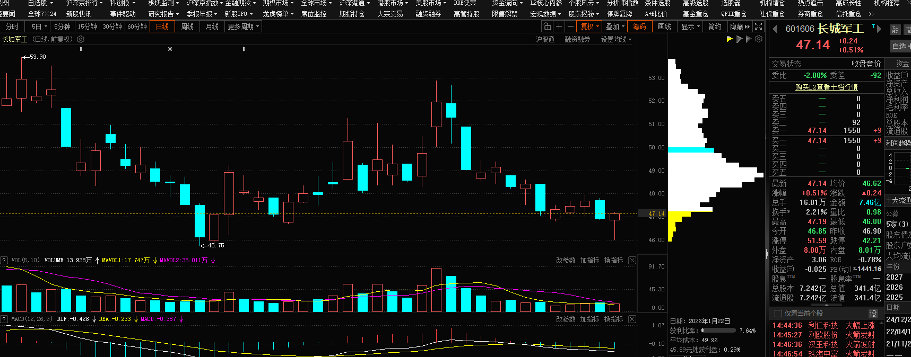This screenshot has height=357, width=911.
Task: Go to previous stock arrow
Action: pos(775,29)
